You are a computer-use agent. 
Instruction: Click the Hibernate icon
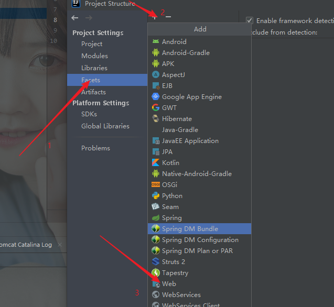pyautogui.click(x=156, y=118)
